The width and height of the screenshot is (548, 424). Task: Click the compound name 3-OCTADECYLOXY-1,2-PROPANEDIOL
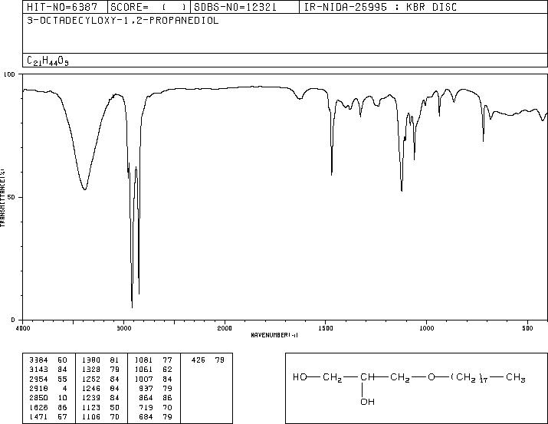pos(123,21)
